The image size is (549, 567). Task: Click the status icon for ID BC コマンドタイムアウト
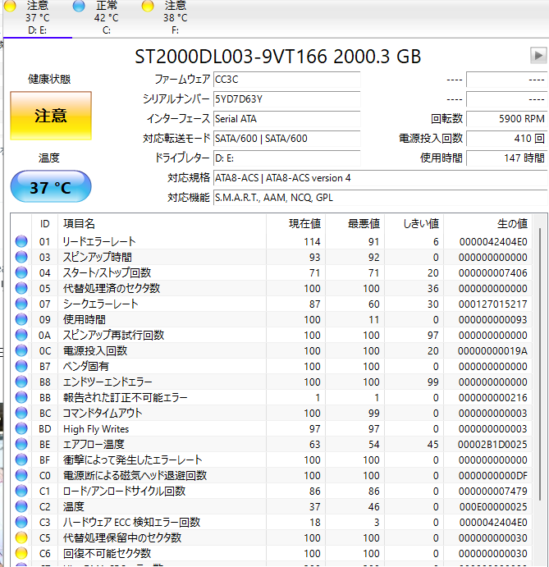point(21,413)
